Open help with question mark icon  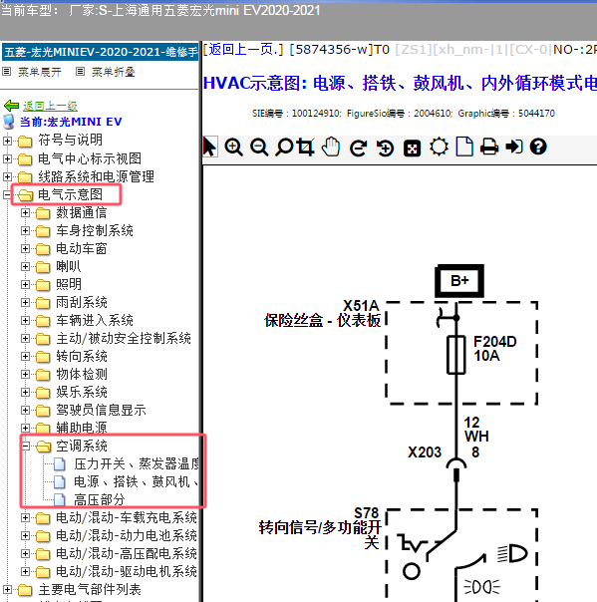(x=538, y=148)
